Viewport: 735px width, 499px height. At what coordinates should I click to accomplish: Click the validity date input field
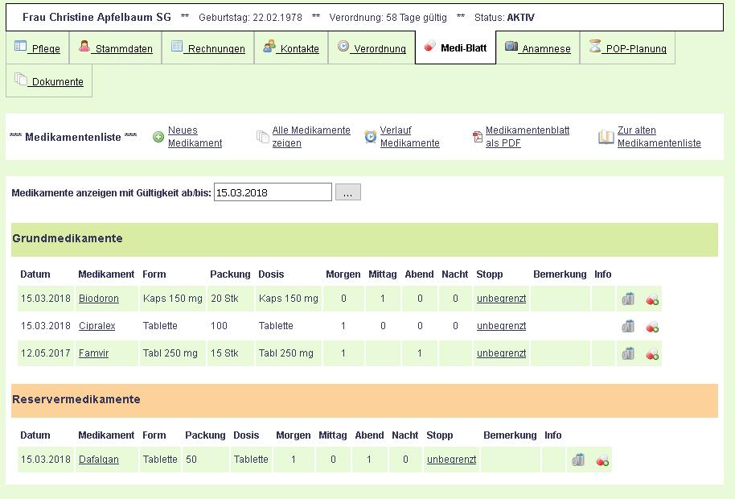pyautogui.click(x=273, y=192)
